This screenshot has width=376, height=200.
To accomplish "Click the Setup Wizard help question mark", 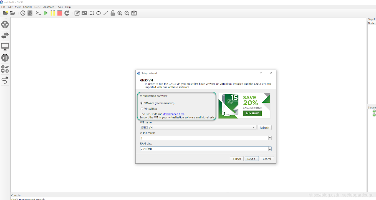I will 261,73.
